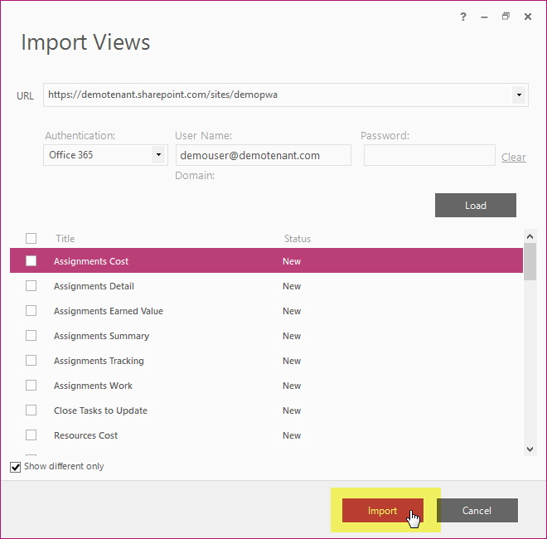
Task: Uncheck Show different only
Action: (x=16, y=467)
